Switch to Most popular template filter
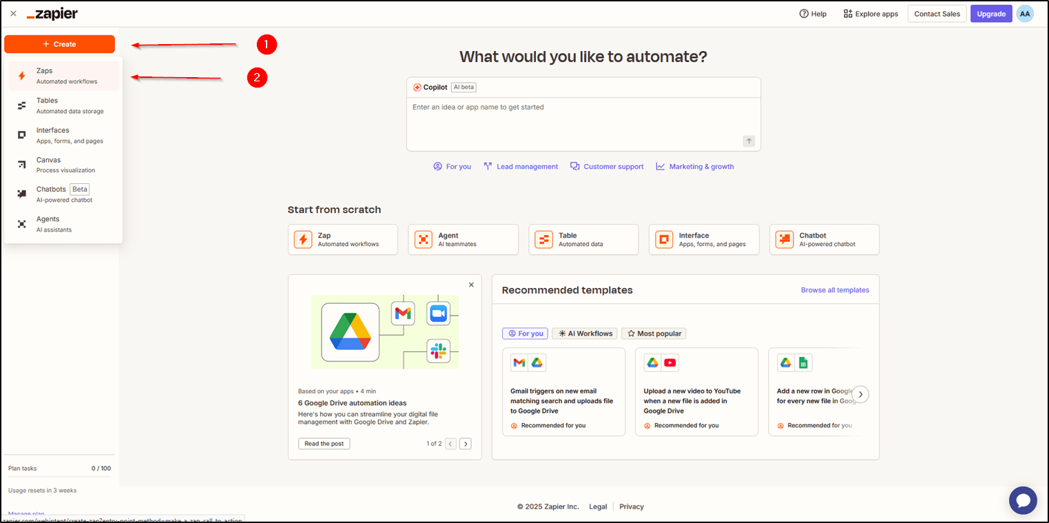Image resolution: width=1049 pixels, height=523 pixels. pyautogui.click(x=654, y=334)
